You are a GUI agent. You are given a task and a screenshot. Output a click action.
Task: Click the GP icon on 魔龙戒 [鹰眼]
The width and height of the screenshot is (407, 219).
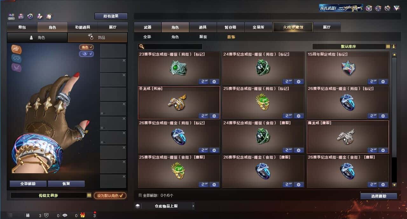point(372,150)
